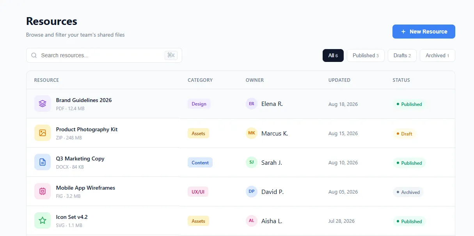Open Marcus K.'s MK avatar
The height and width of the screenshot is (236, 474).
252,133
